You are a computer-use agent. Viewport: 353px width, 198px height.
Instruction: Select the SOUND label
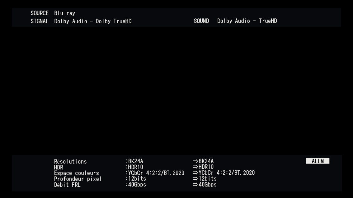pyautogui.click(x=201, y=21)
